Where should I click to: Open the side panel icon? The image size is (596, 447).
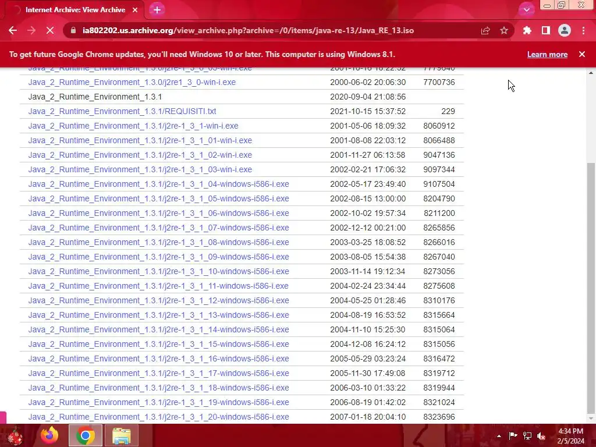[546, 30]
